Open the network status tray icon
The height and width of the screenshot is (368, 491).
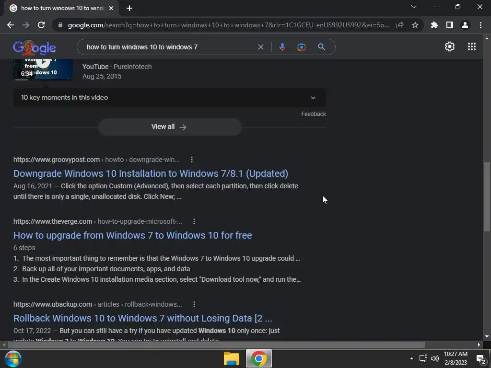tap(423, 358)
